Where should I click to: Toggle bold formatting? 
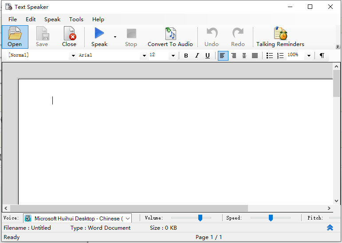coord(186,56)
